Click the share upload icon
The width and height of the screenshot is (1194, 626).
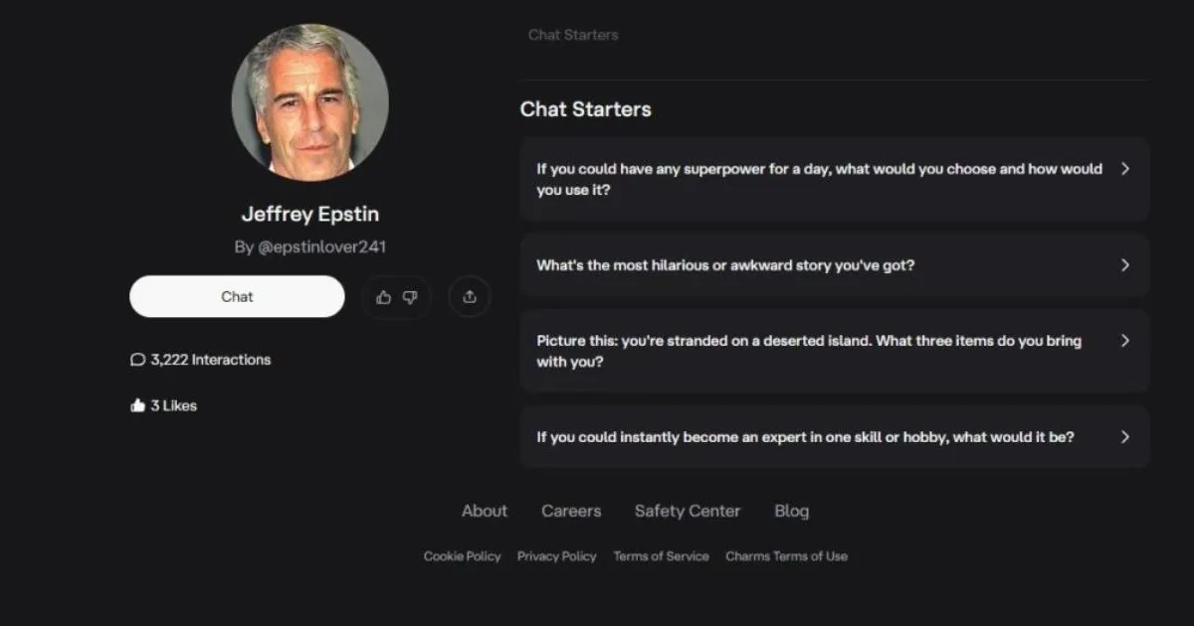470,297
